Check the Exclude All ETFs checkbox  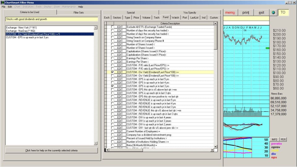click(112, 27)
